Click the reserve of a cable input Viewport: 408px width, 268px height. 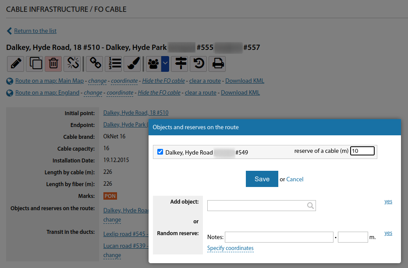[x=362, y=151]
